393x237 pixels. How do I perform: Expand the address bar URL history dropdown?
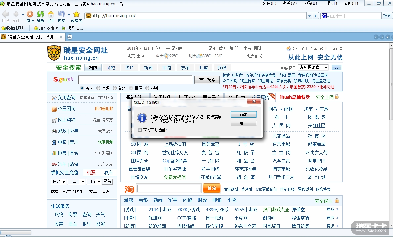tap(310, 16)
